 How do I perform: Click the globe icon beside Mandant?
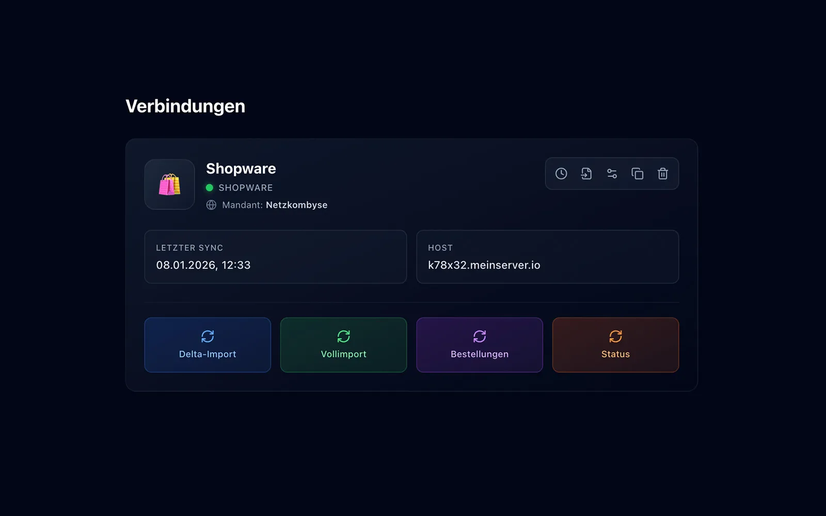211,205
